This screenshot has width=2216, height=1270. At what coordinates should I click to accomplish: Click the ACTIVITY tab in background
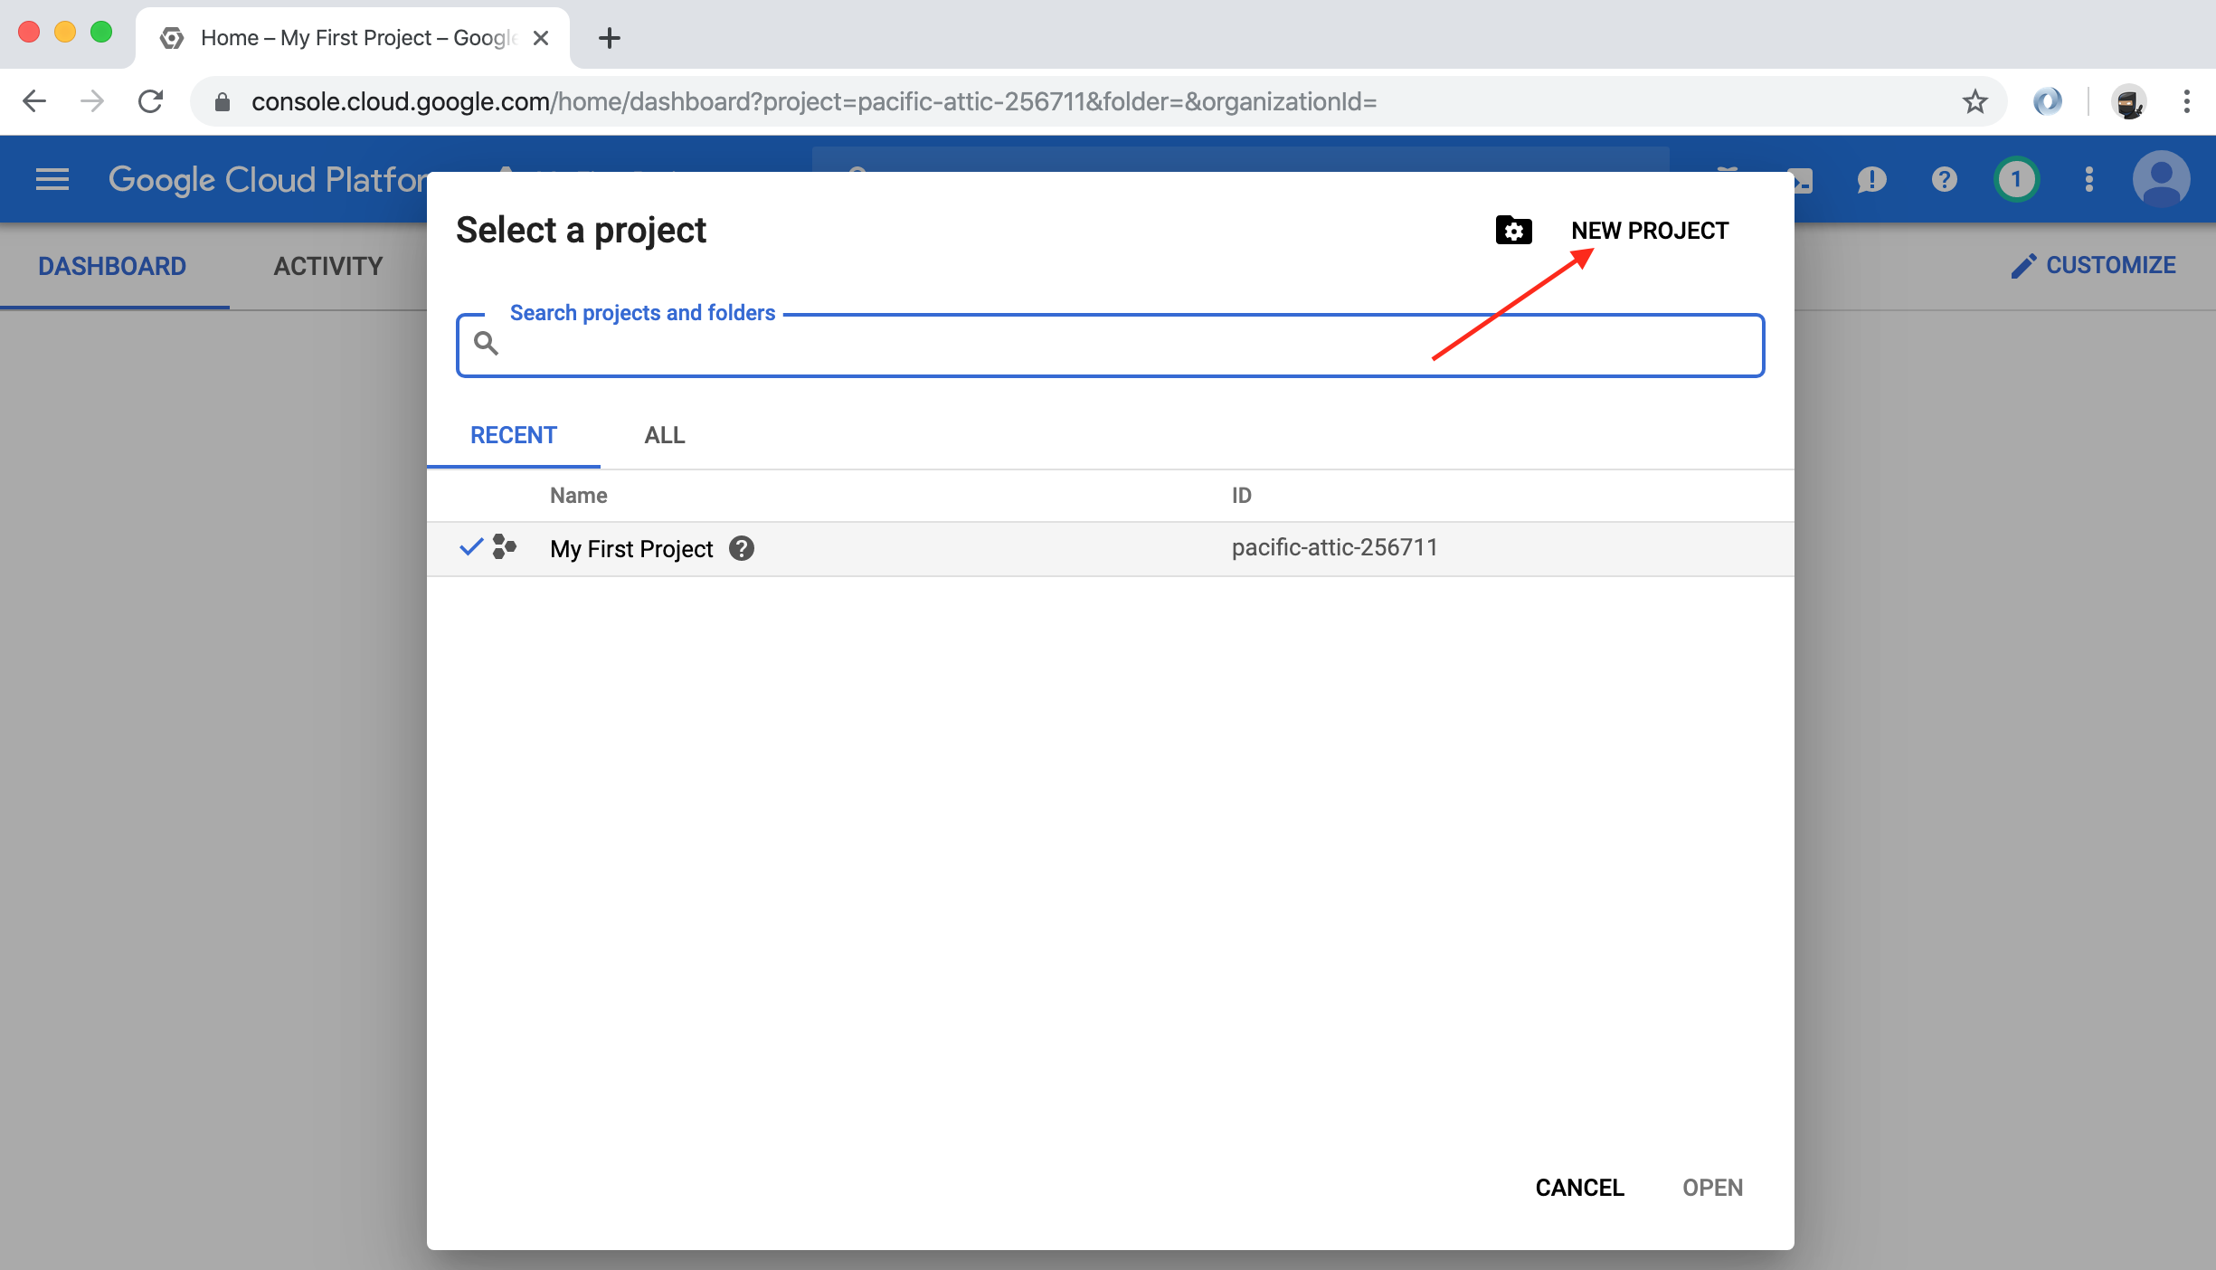click(327, 265)
